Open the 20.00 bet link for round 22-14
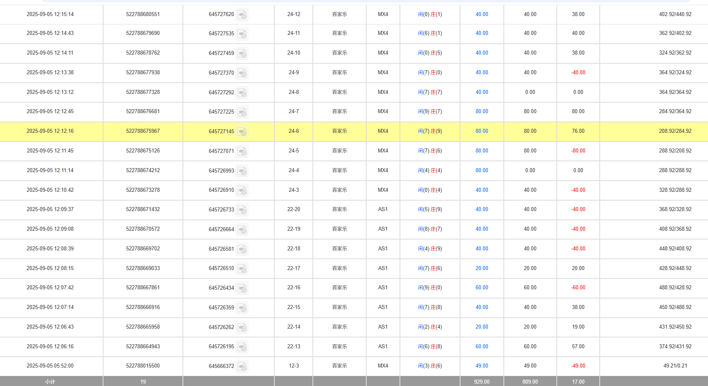This screenshot has width=708, height=386. pyautogui.click(x=481, y=327)
